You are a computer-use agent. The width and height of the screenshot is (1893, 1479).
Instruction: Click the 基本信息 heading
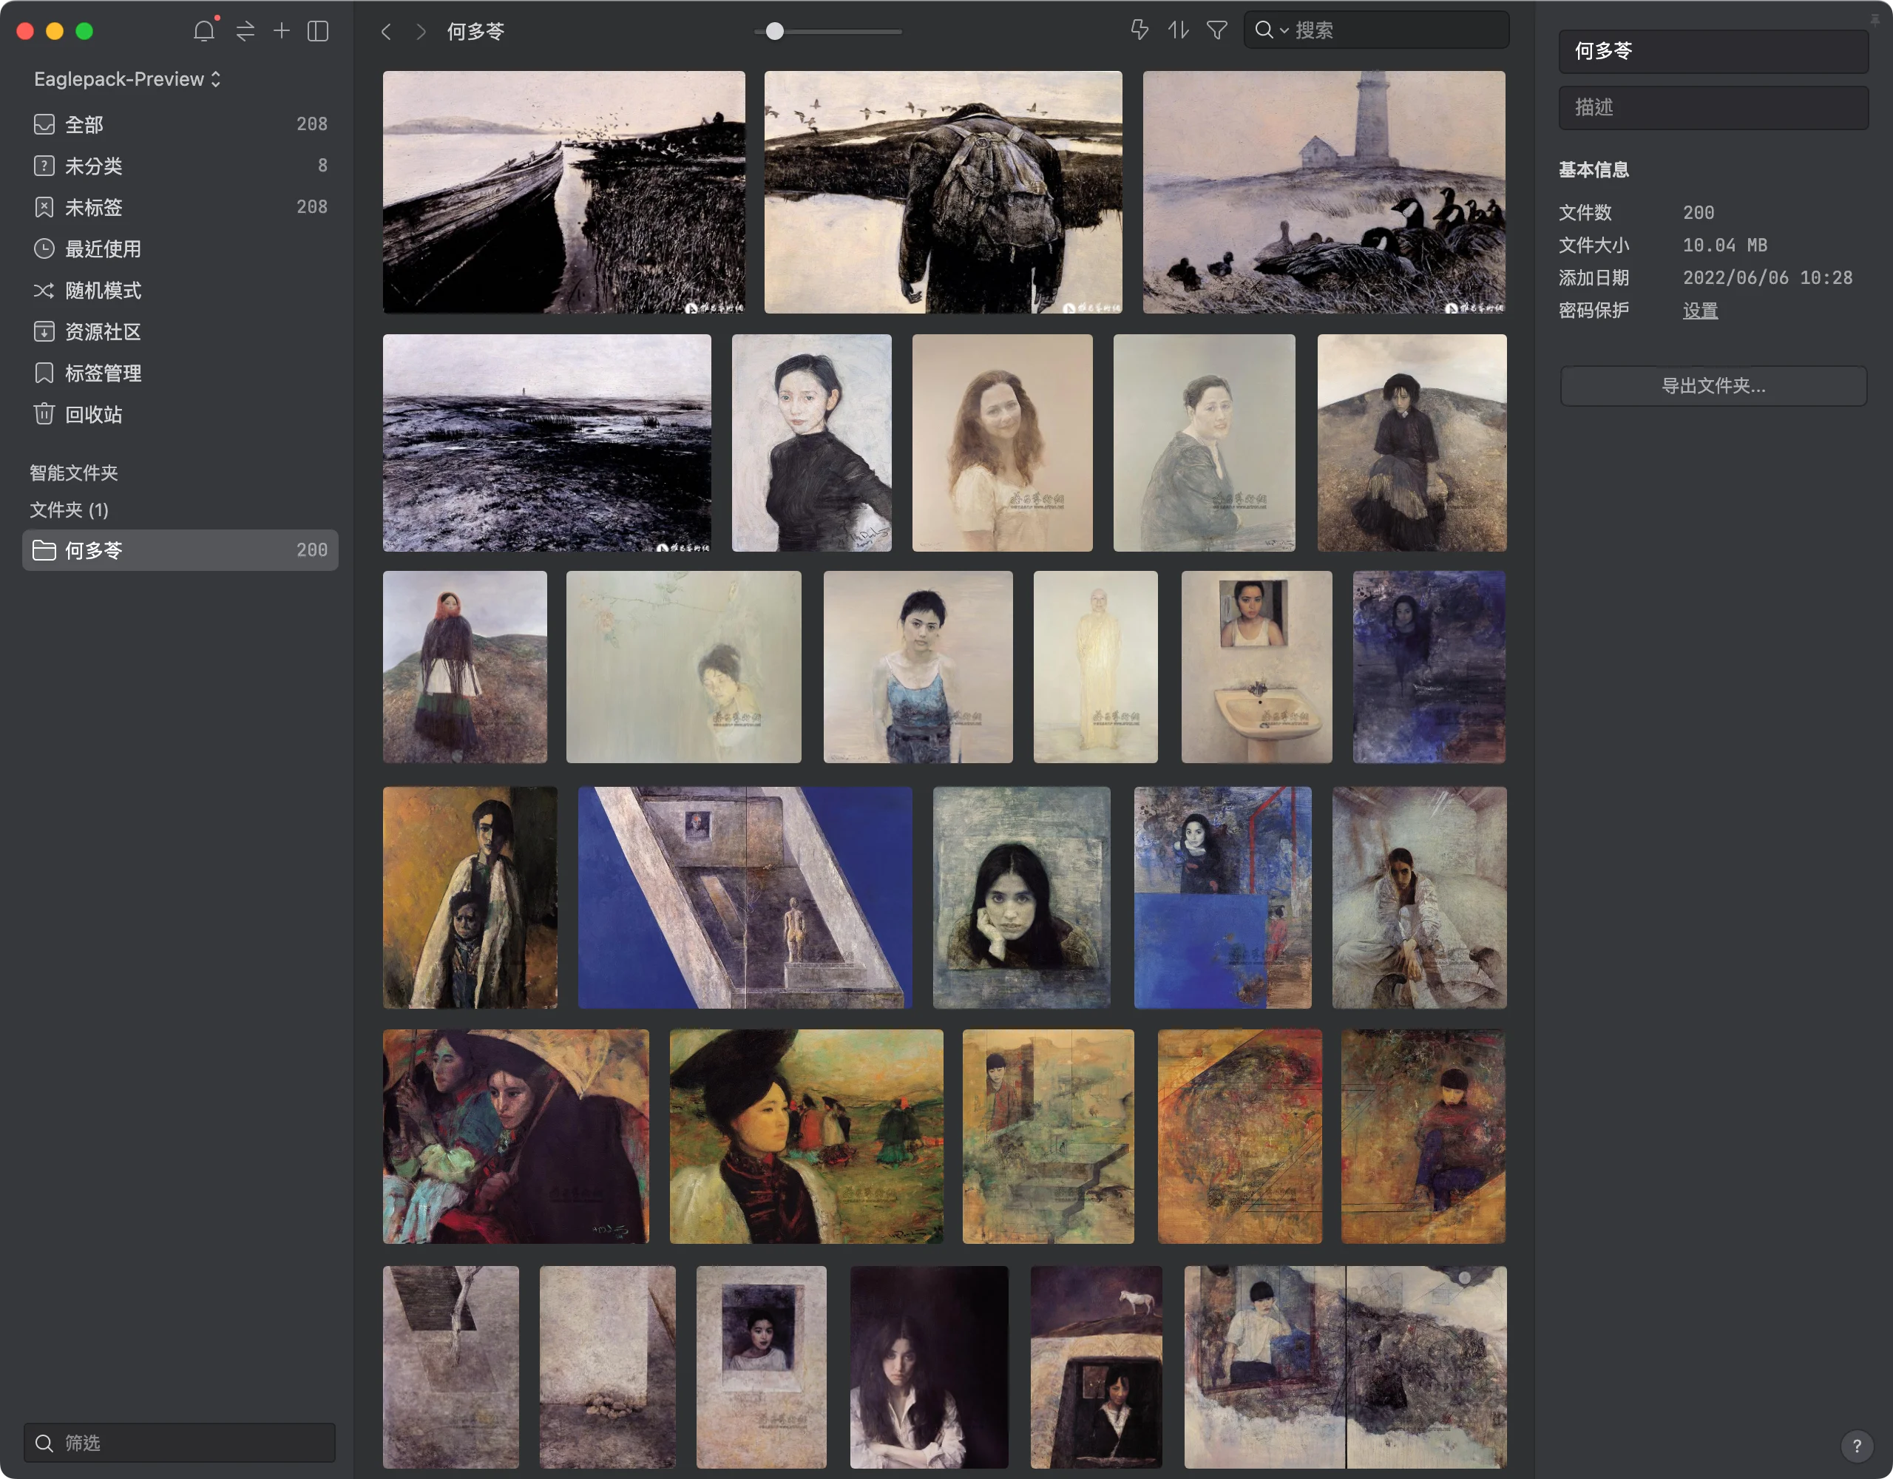pyautogui.click(x=1593, y=170)
